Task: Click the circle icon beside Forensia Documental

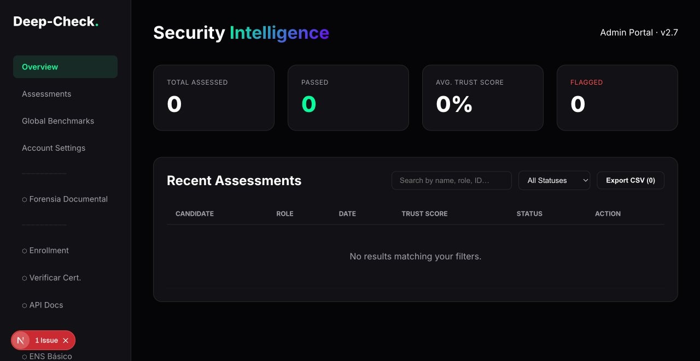Action: click(x=24, y=199)
